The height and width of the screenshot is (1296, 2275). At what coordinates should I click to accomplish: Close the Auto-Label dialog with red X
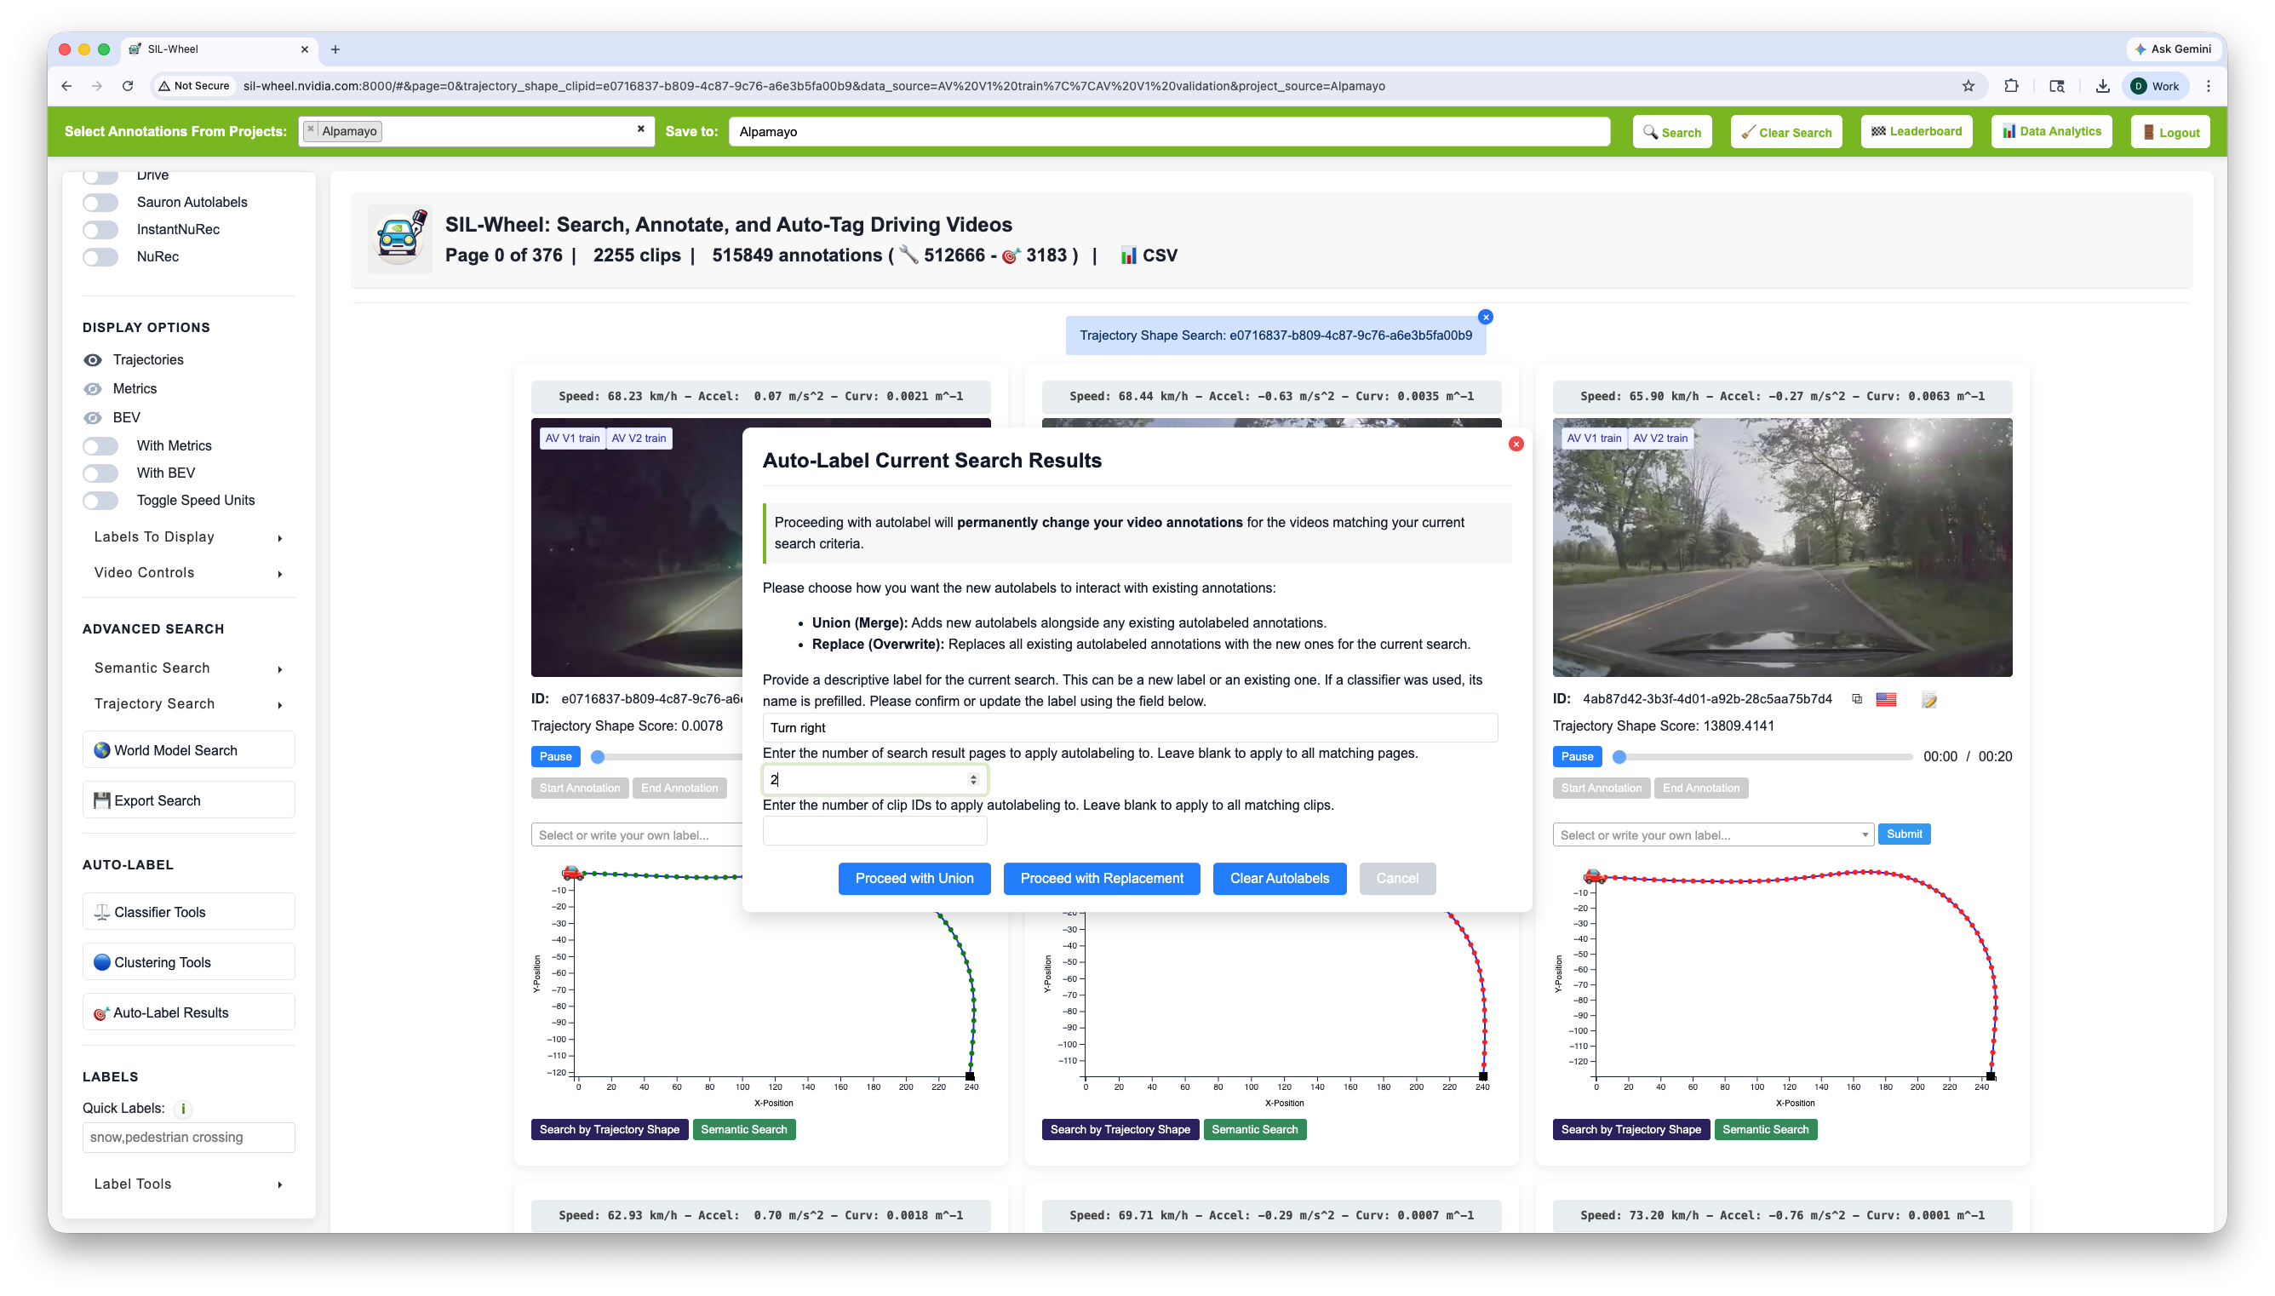point(1516,444)
